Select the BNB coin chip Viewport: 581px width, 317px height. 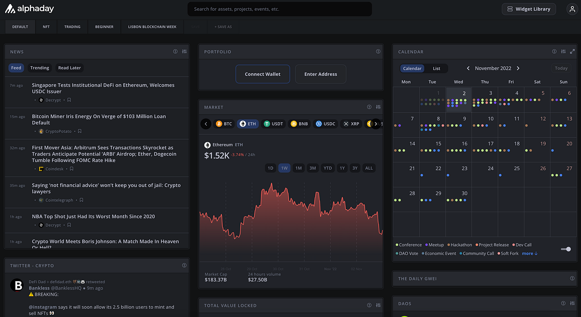(299, 124)
